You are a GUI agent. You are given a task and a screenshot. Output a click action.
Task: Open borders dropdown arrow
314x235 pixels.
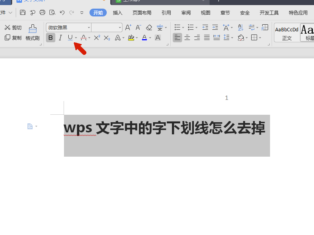[x=260, y=38]
